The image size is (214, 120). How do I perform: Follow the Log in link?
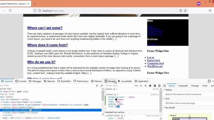click(x=150, y=57)
